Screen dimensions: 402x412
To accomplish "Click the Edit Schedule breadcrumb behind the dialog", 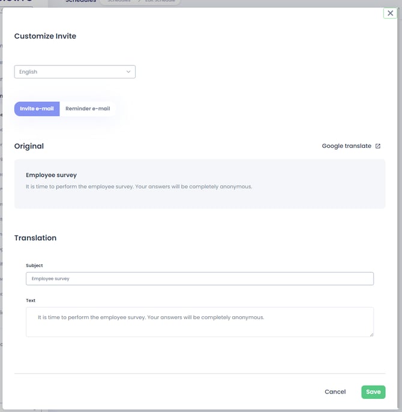I will pyautogui.click(x=160, y=2).
